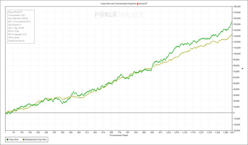Click the 'ROI % Adjusted: 14.15' line
The image size is (248, 145).
tap(18, 34)
